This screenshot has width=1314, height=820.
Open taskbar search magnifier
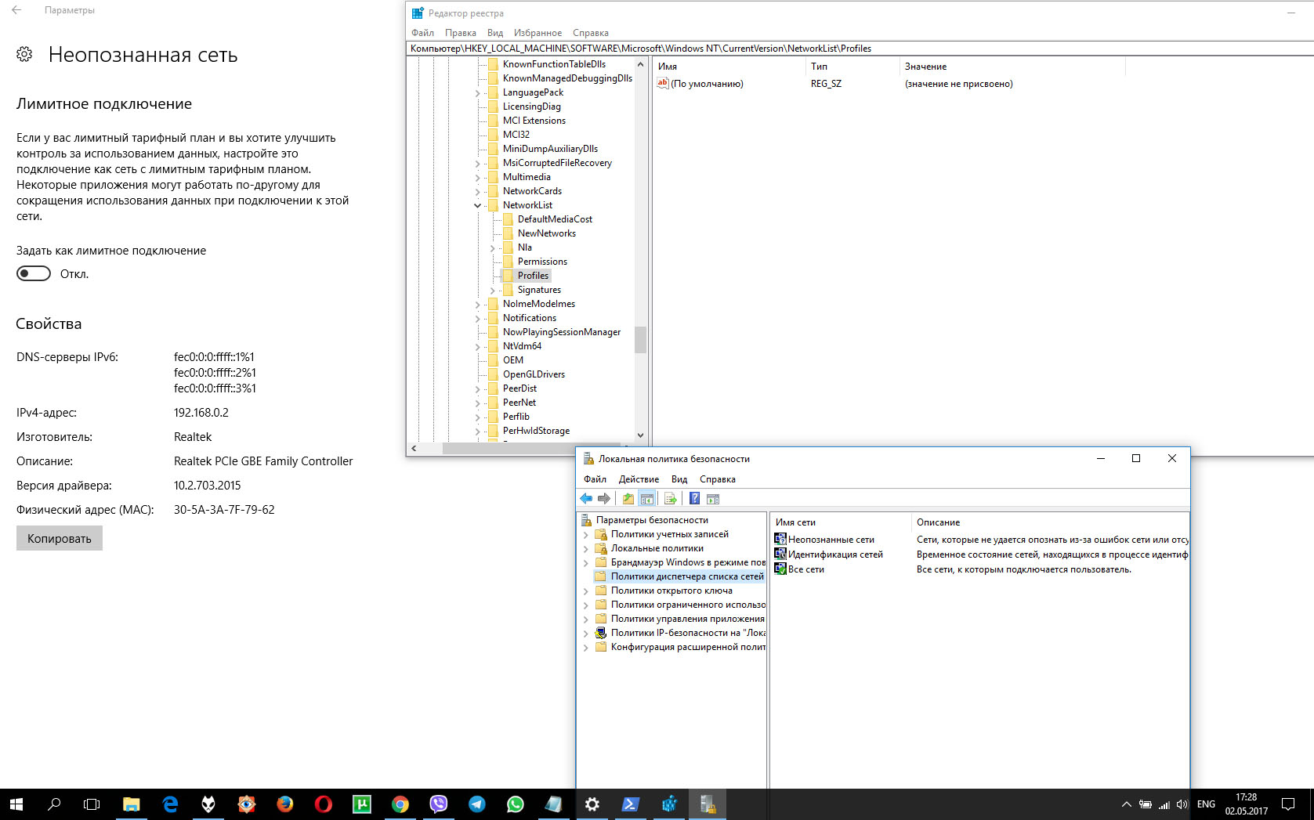point(54,804)
